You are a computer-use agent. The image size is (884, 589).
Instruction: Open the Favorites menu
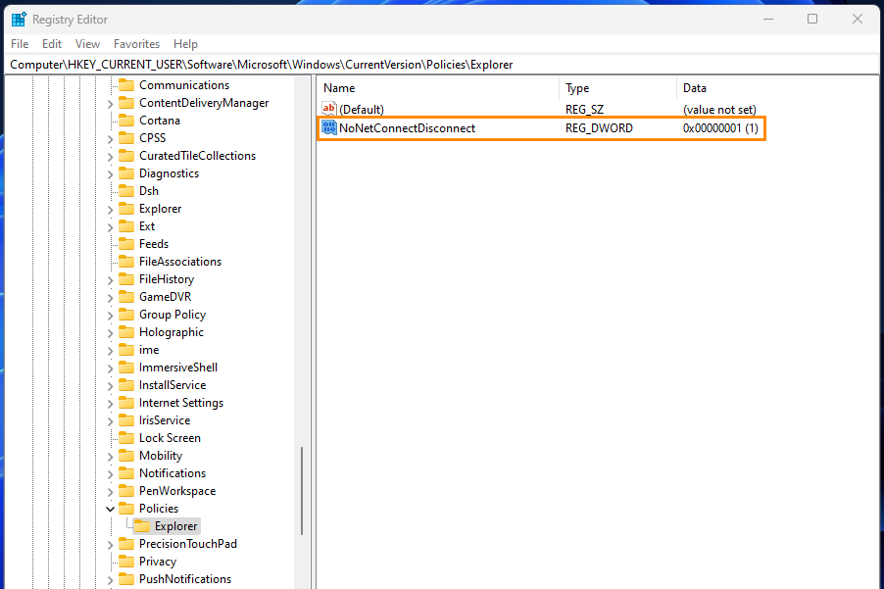136,44
